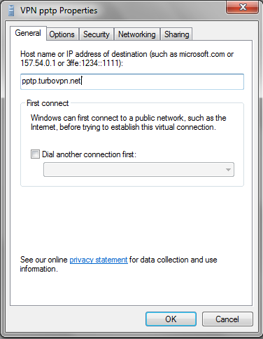This screenshot has height=339, width=263.
Task: Confirm changes with the OK button
Action: 171,319
